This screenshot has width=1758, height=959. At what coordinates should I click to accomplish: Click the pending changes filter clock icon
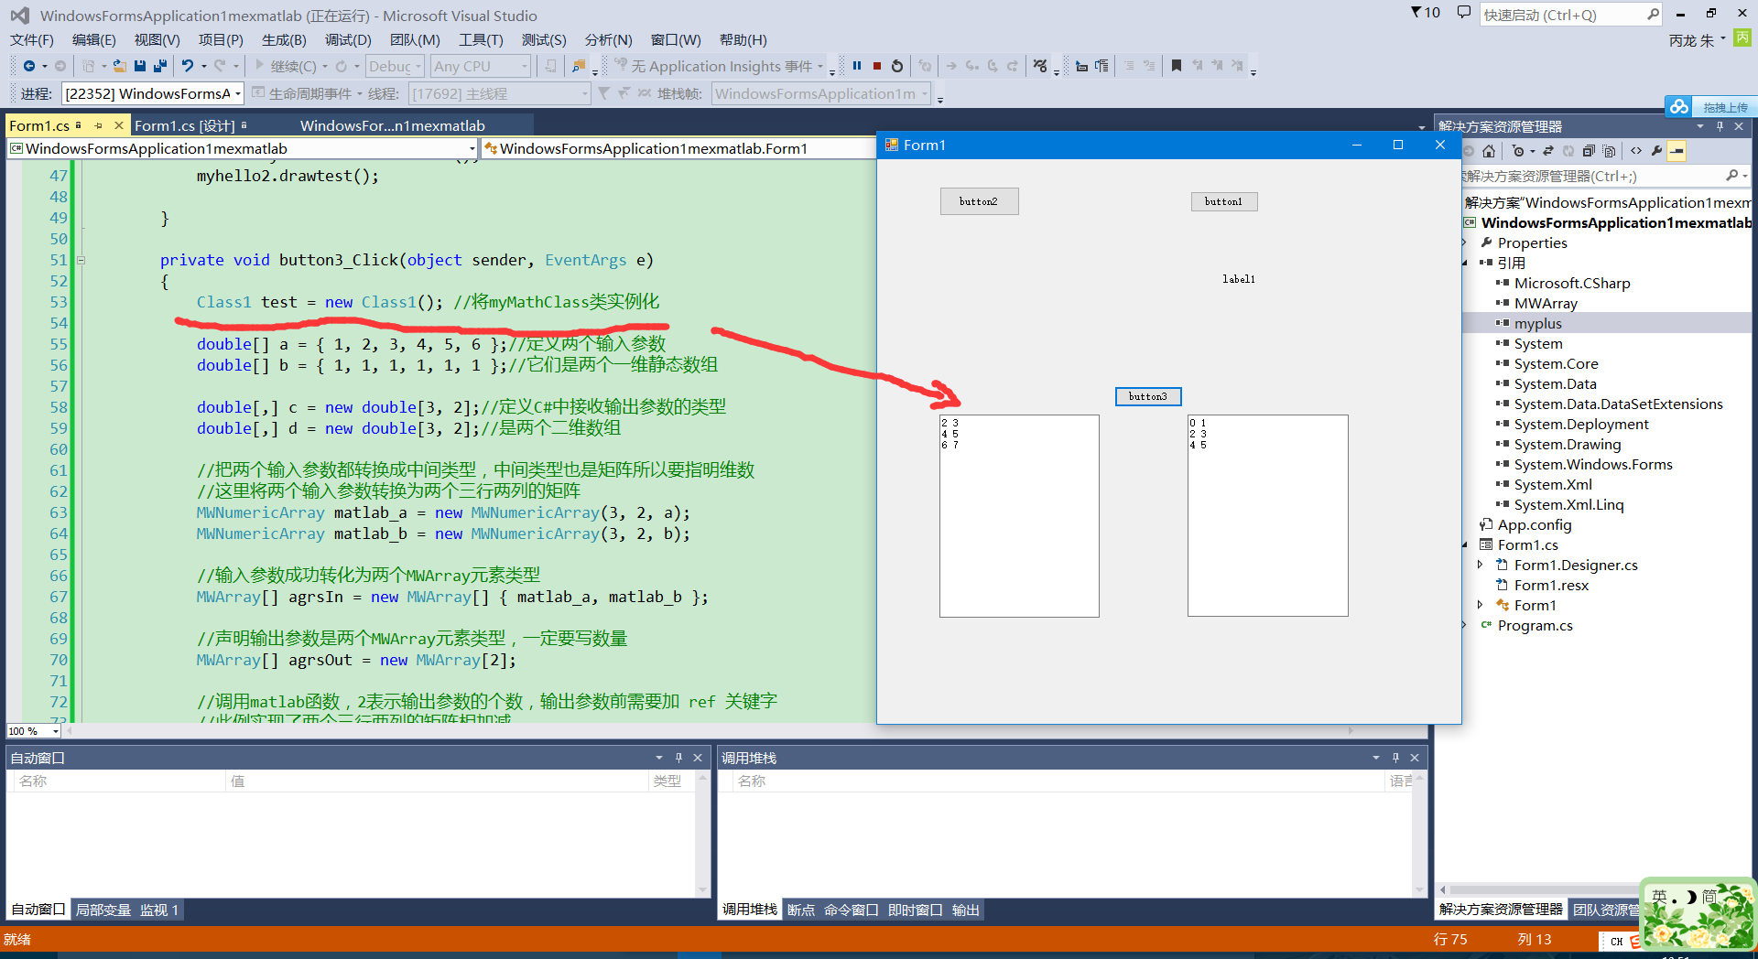tap(1518, 151)
